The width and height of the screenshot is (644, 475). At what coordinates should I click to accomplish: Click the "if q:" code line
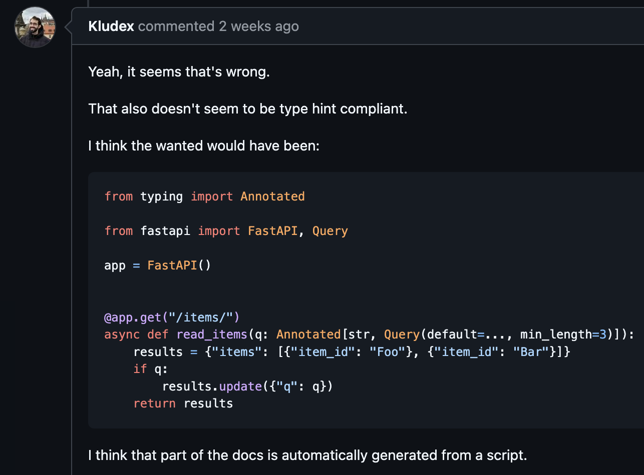coord(150,369)
